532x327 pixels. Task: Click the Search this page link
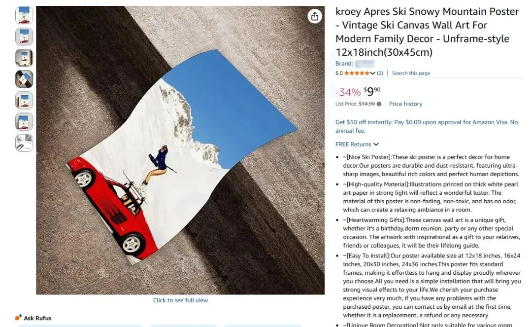tap(411, 73)
